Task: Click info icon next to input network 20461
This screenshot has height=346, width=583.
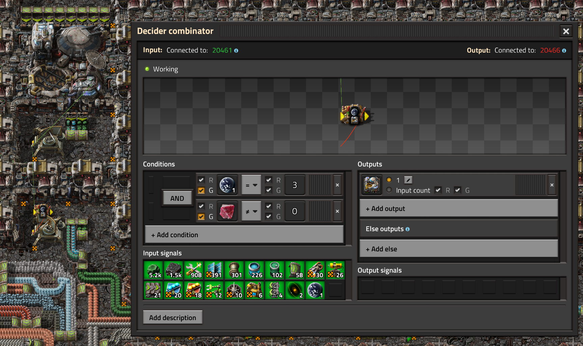Action: click(x=236, y=51)
